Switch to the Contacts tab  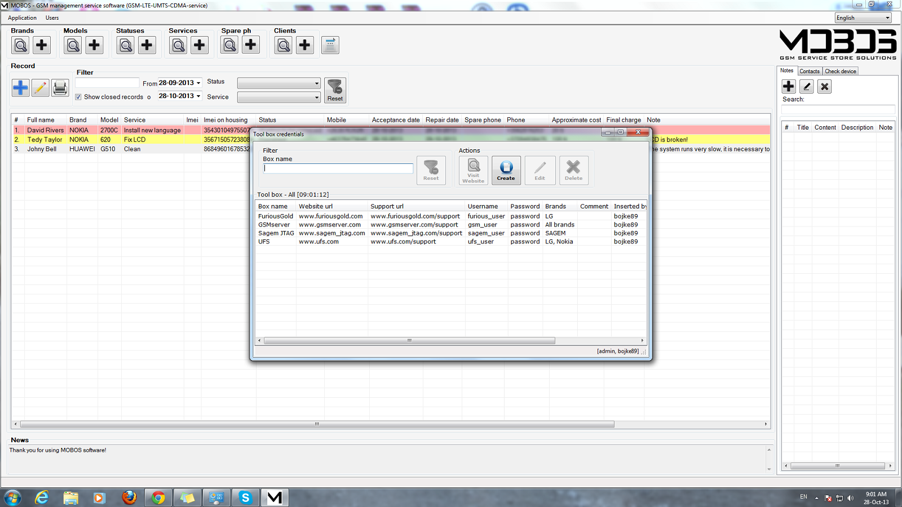810,71
